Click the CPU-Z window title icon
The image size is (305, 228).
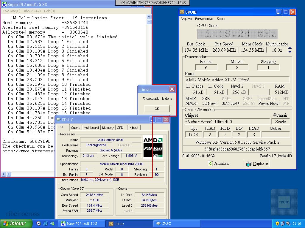[58, 119]
